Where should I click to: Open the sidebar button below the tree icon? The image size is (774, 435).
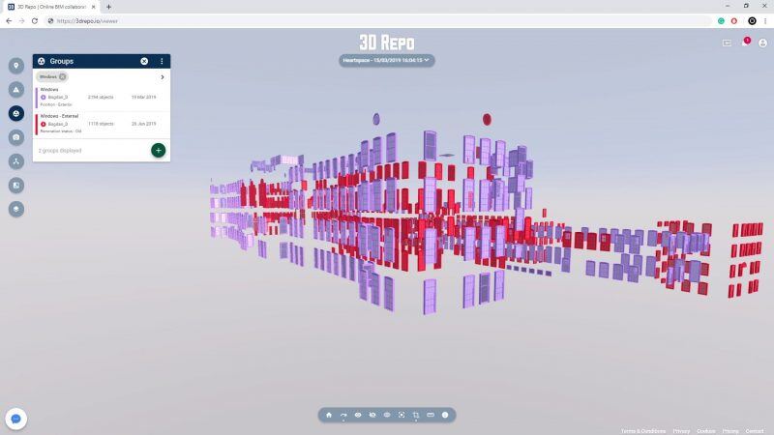pyautogui.click(x=16, y=186)
